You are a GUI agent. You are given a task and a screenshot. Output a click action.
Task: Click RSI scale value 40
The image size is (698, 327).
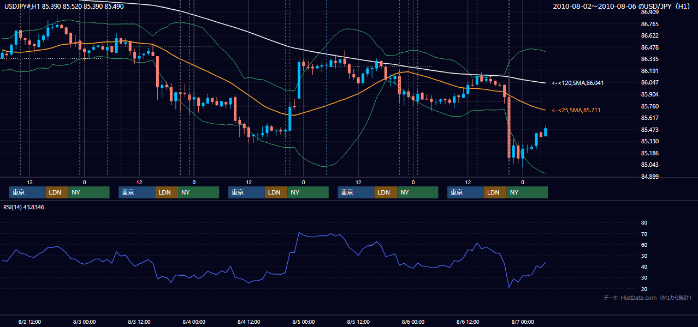[x=644, y=267]
